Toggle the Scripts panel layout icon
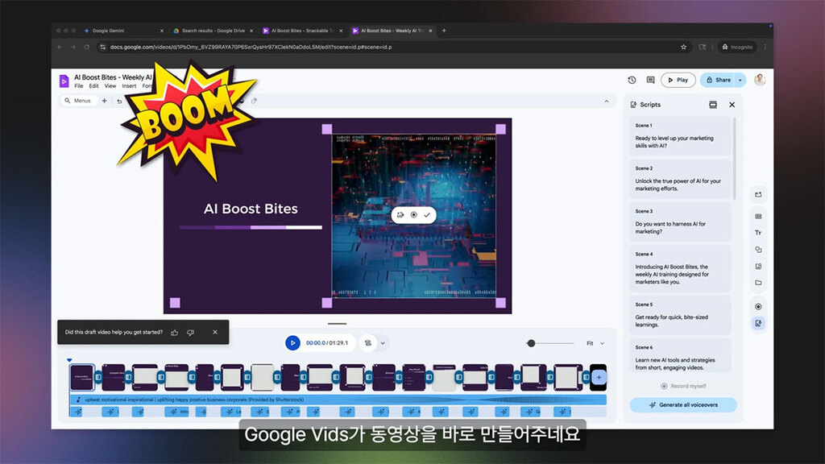Image resolution: width=825 pixels, height=464 pixels. (x=713, y=105)
